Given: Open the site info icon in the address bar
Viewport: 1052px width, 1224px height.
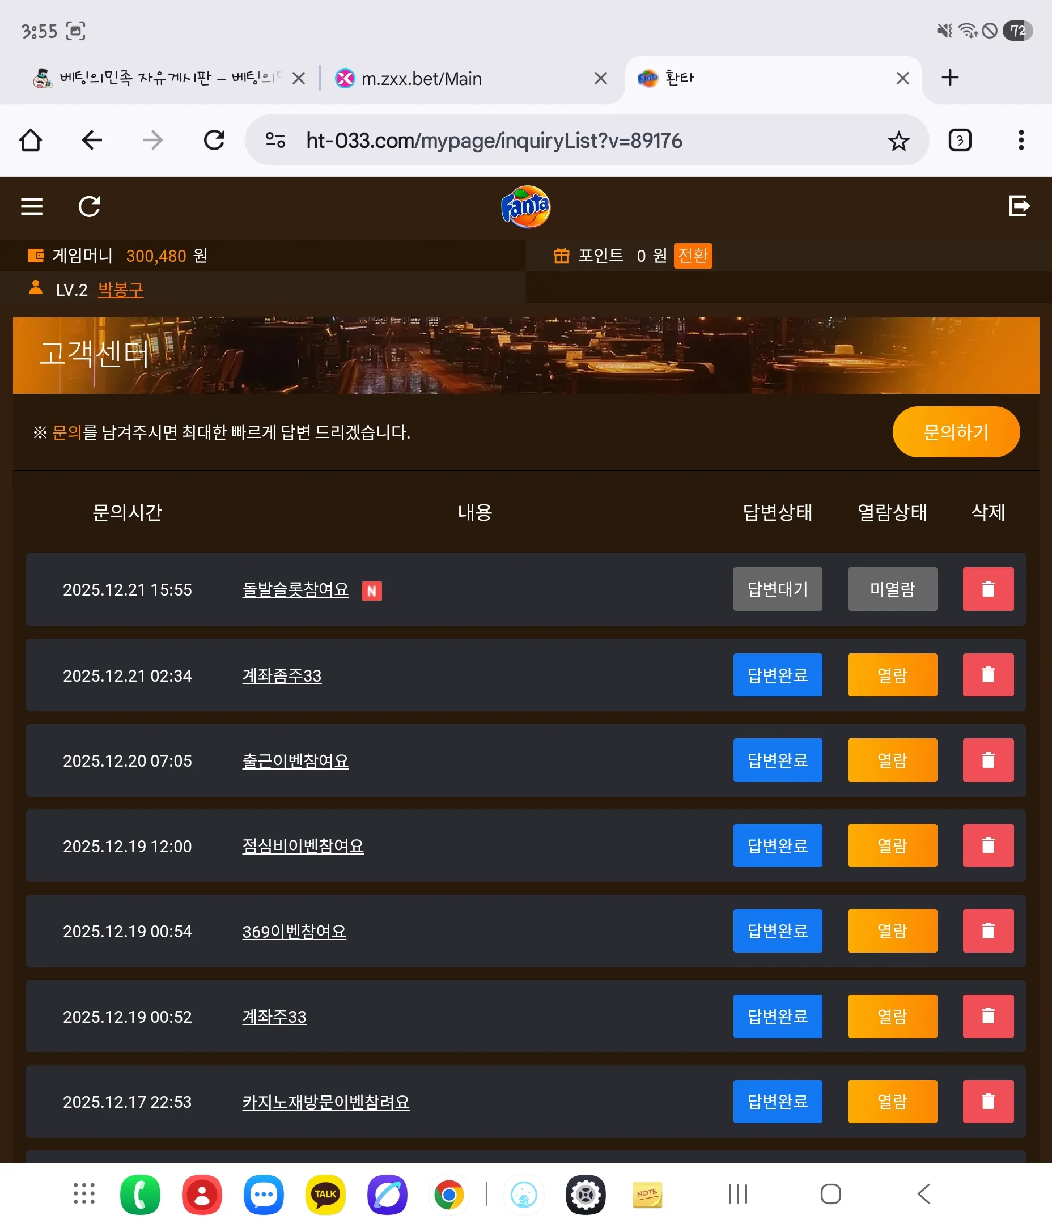Looking at the screenshot, I should coord(275,141).
